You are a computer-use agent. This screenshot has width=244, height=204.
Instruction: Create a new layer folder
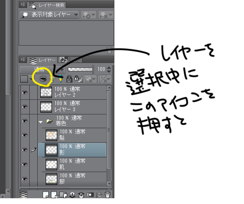pyautogui.click(x=63, y=195)
